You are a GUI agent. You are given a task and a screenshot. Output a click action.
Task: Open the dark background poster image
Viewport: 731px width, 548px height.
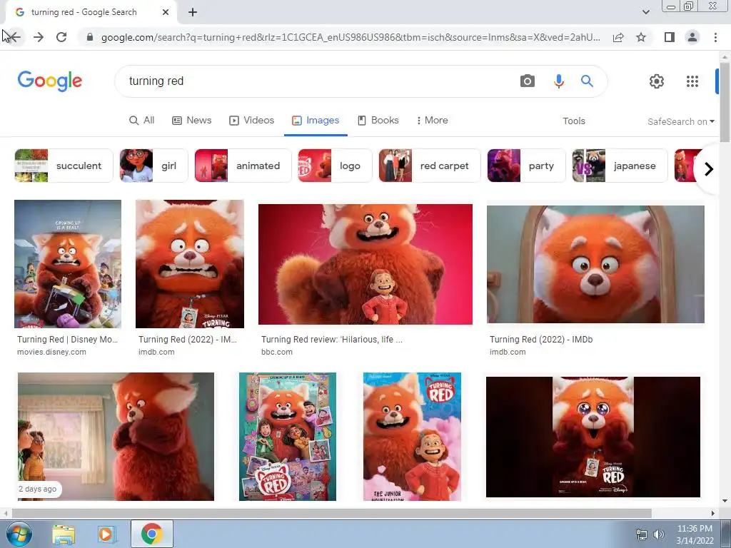click(x=593, y=437)
